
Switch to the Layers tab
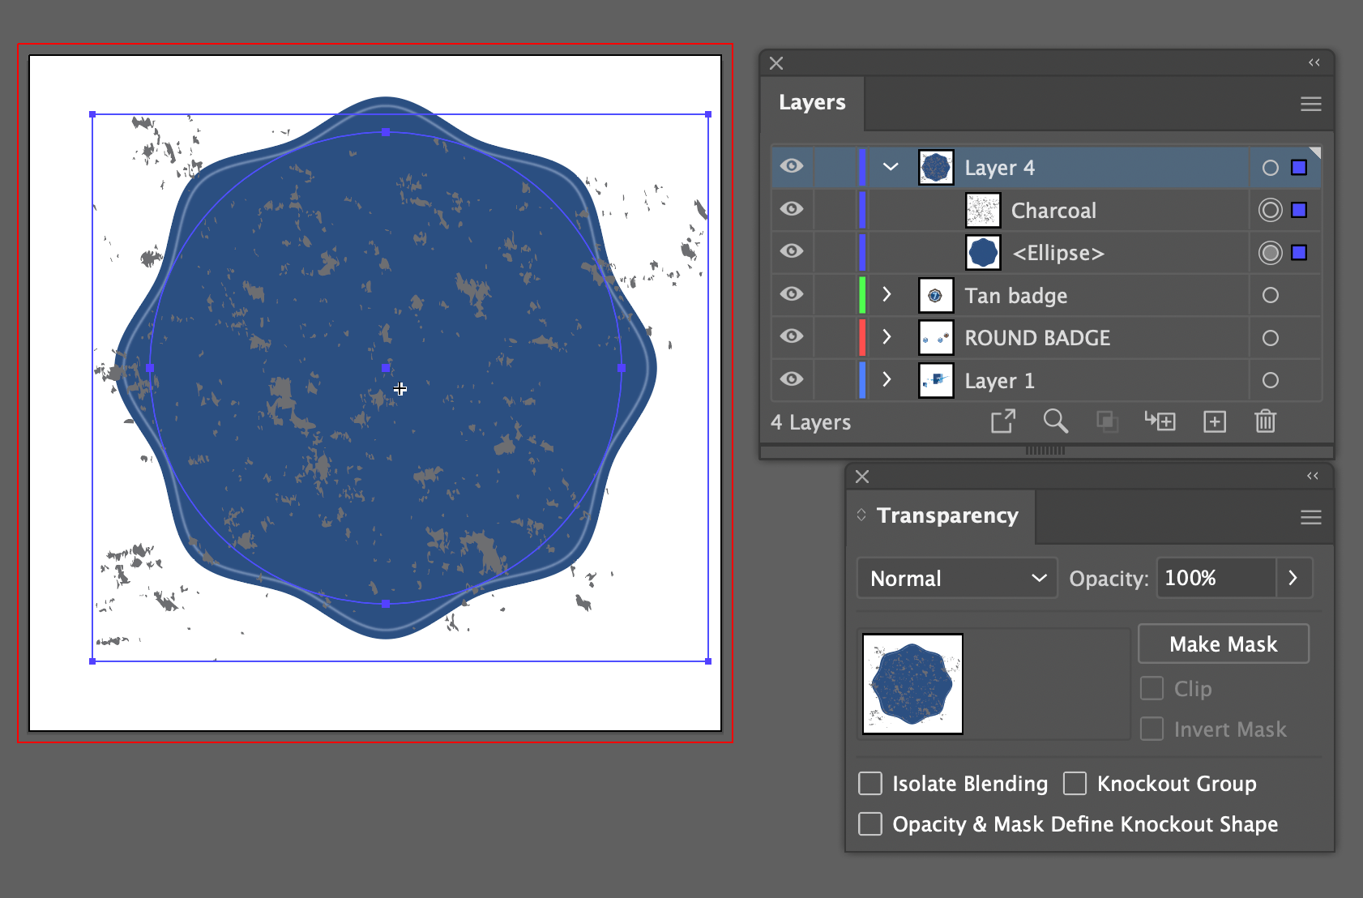pos(812,102)
